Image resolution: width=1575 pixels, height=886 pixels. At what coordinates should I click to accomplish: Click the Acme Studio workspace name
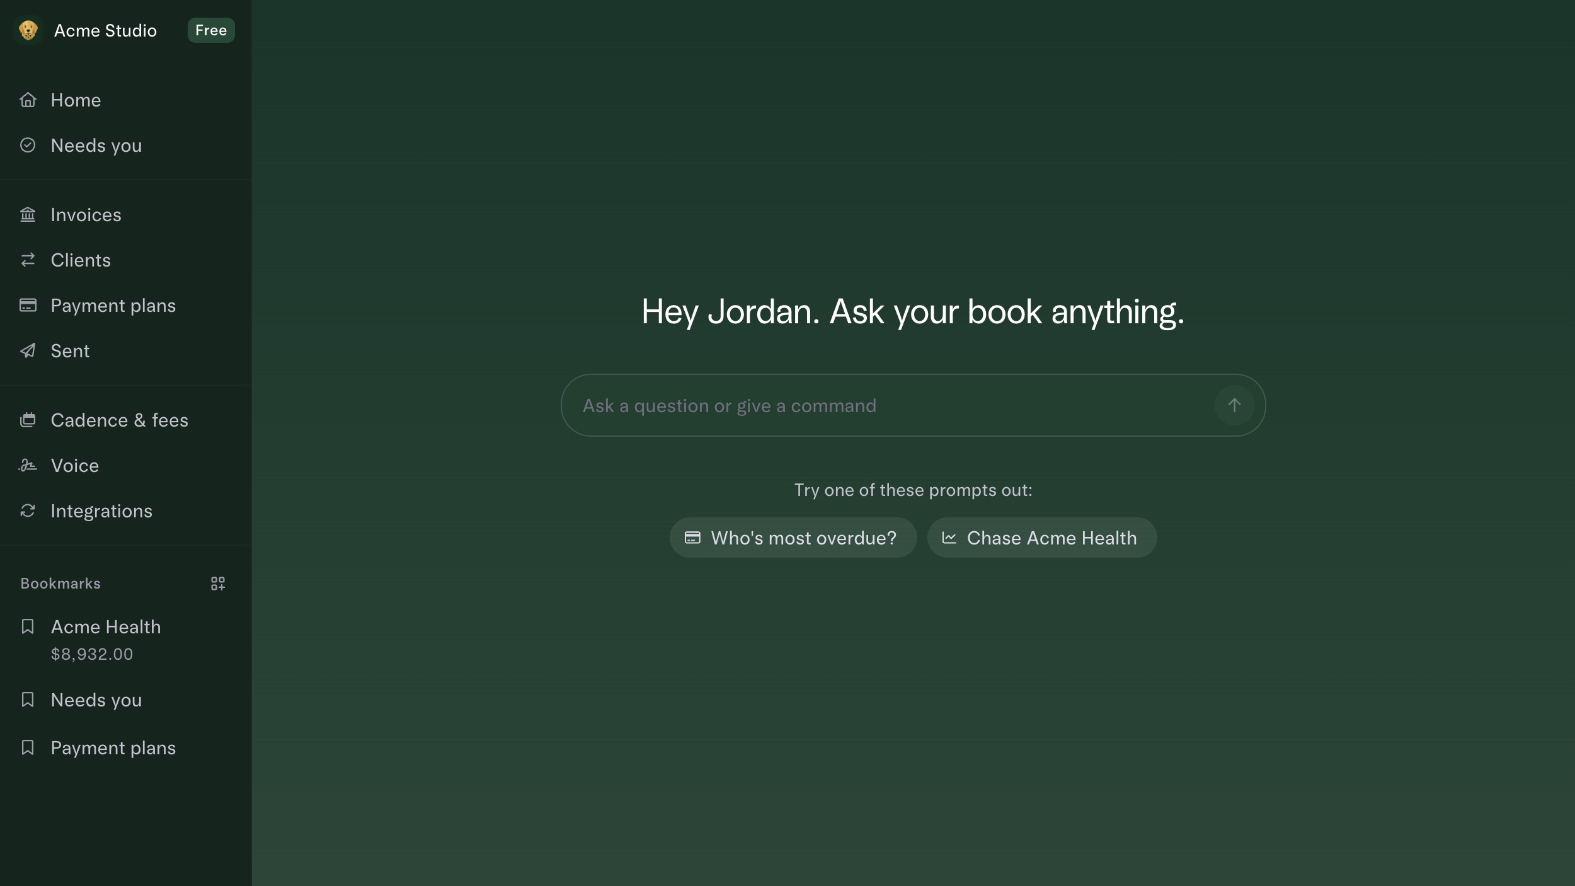coord(105,30)
